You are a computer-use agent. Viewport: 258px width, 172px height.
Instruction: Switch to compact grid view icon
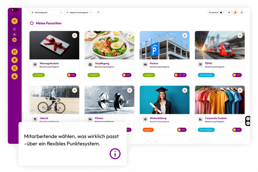pos(242,13)
